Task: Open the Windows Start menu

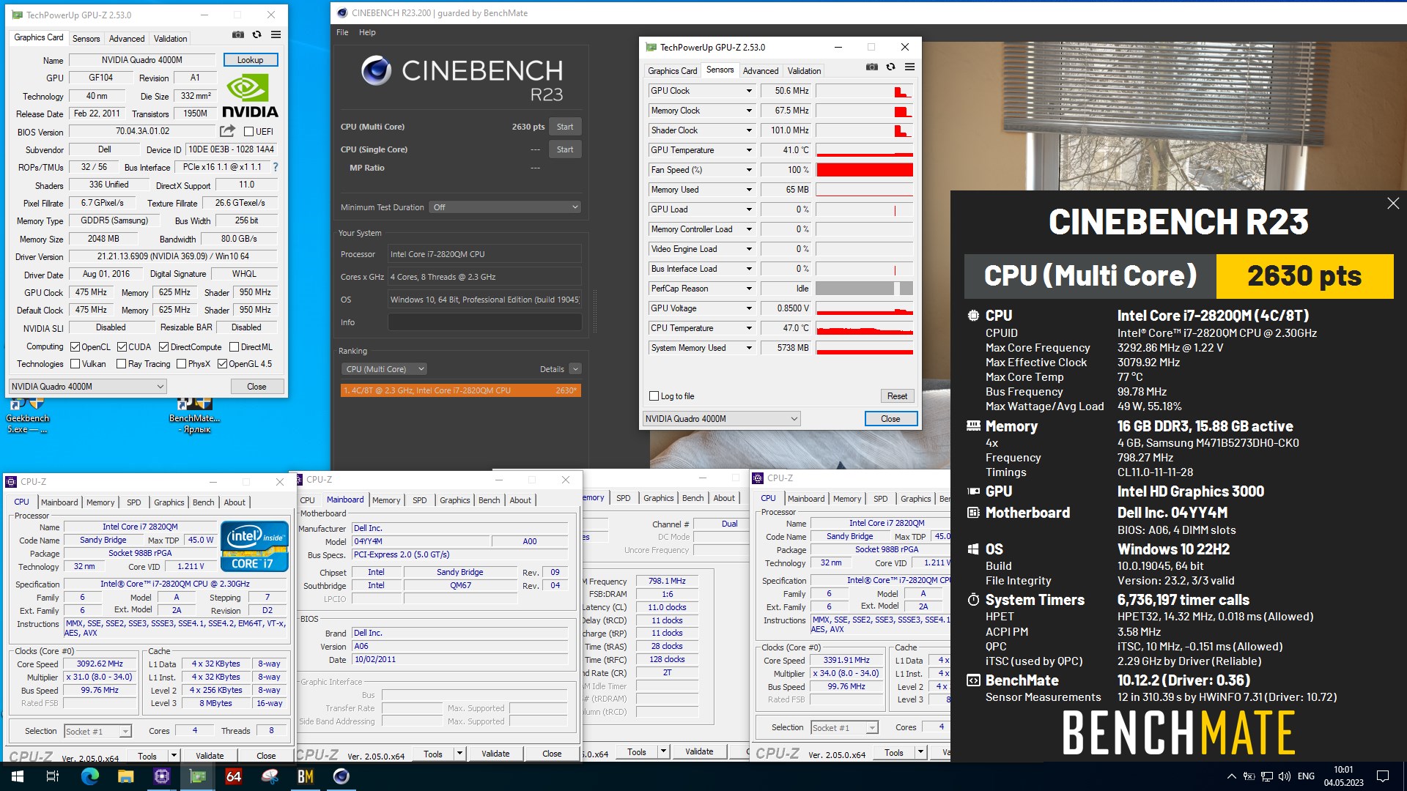Action: point(18,776)
